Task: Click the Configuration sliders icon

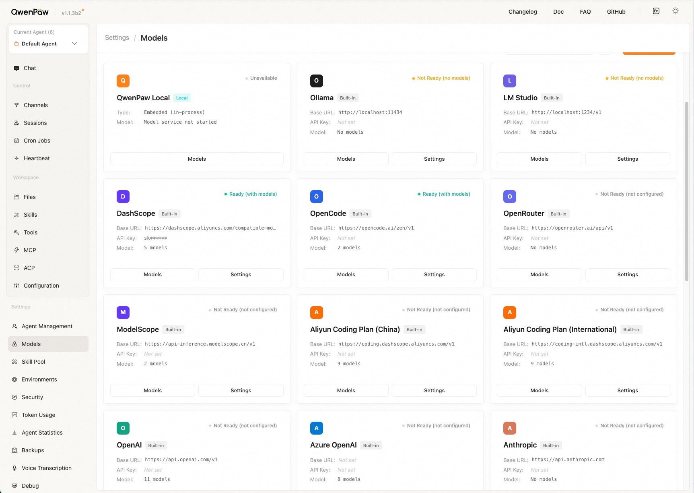Action: point(16,286)
